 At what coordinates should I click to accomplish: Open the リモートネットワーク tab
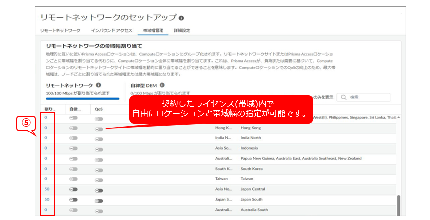[x=60, y=30]
